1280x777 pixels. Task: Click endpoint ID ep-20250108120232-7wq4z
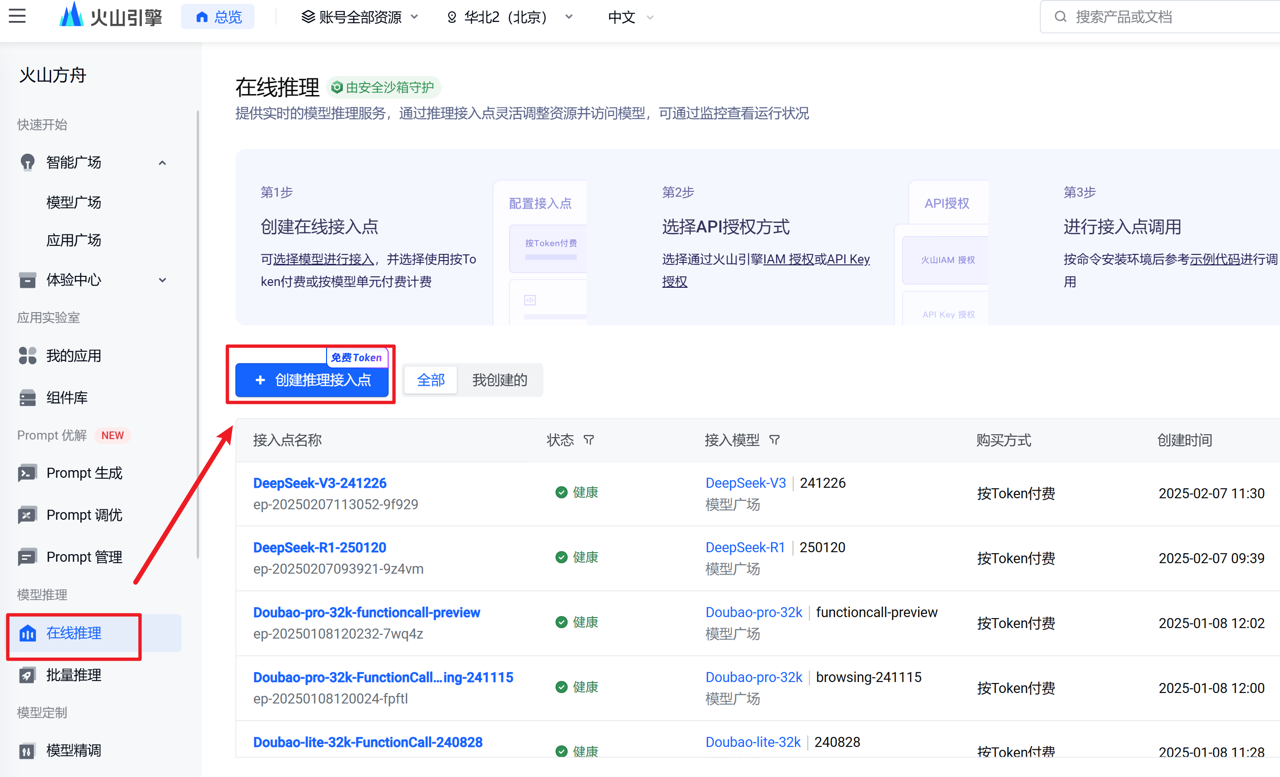coord(338,634)
